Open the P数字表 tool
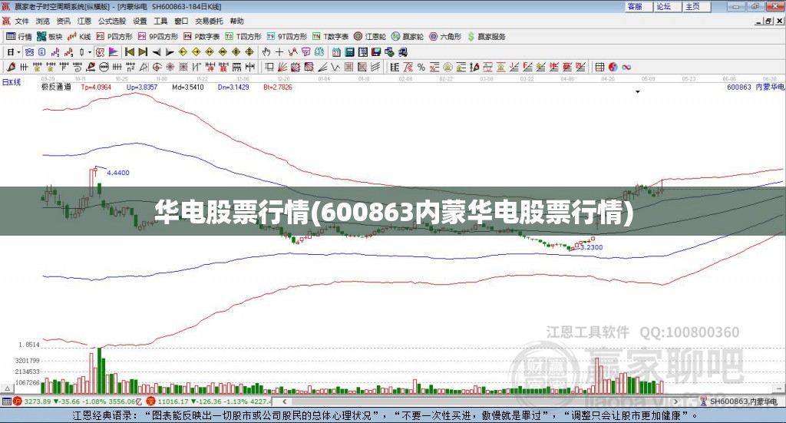The width and height of the screenshot is (786, 423). (202, 37)
